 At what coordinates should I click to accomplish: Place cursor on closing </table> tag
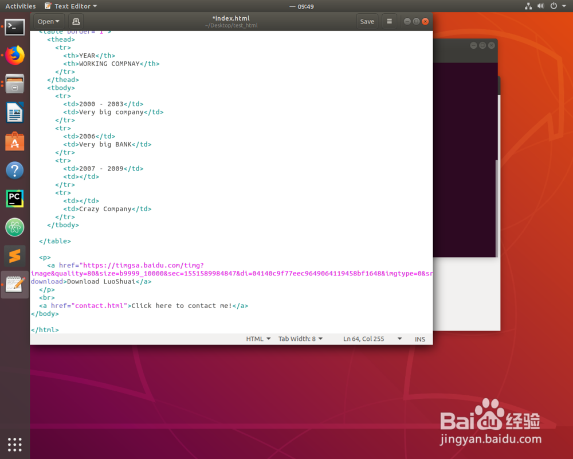tap(55, 241)
